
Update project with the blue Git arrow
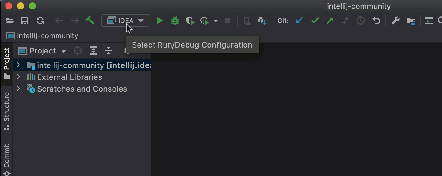coord(300,21)
